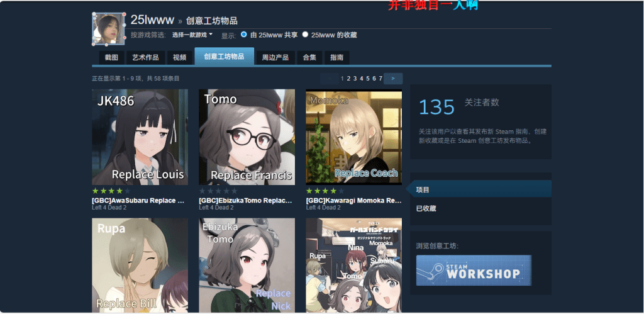Open the [GBC]Kawaragi Momoka item title link
Image resolution: width=644 pixels, height=314 pixels.
point(353,201)
